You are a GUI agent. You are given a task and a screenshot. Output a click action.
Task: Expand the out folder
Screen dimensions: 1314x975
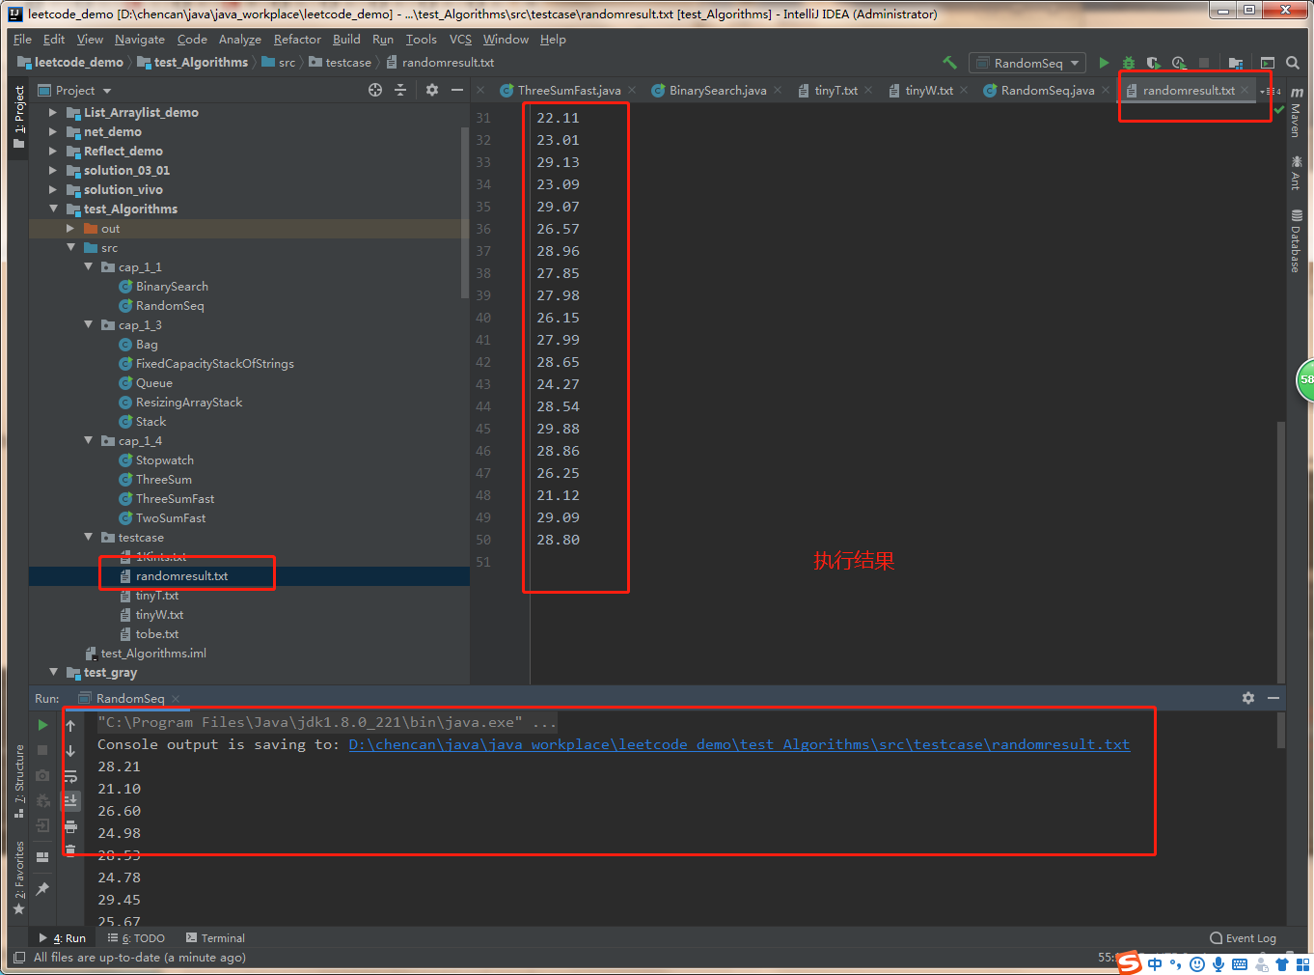coord(70,228)
